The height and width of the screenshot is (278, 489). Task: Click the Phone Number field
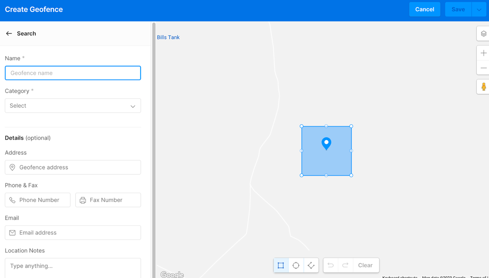click(x=38, y=200)
